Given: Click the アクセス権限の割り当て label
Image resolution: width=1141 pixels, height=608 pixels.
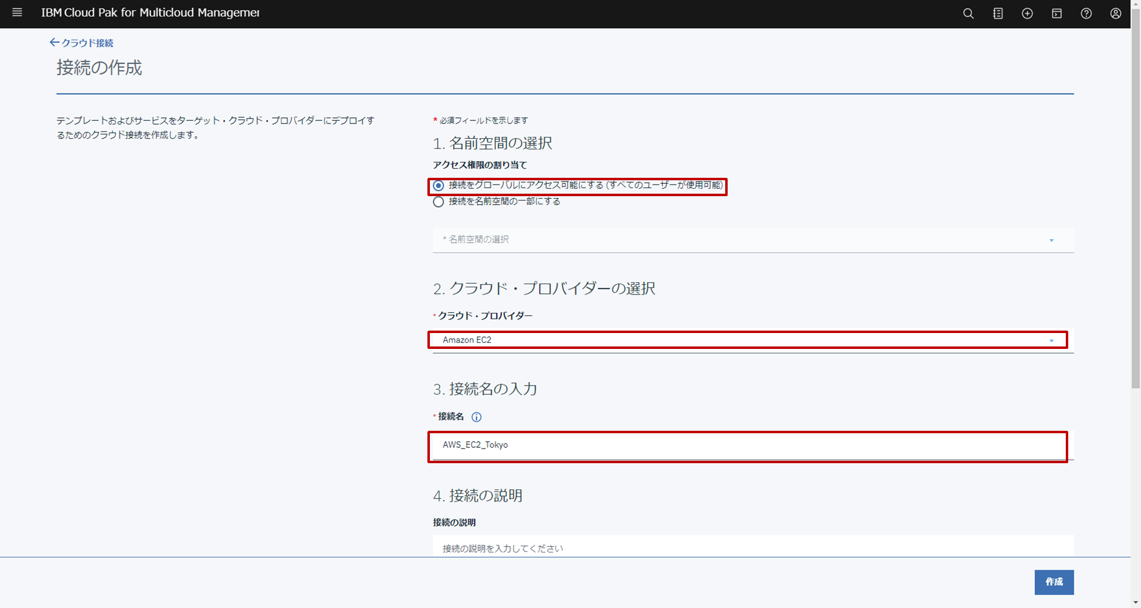Looking at the screenshot, I should (480, 165).
